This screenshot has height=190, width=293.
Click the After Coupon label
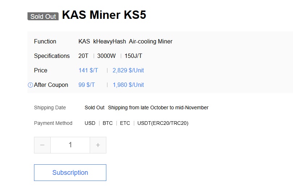51,85
